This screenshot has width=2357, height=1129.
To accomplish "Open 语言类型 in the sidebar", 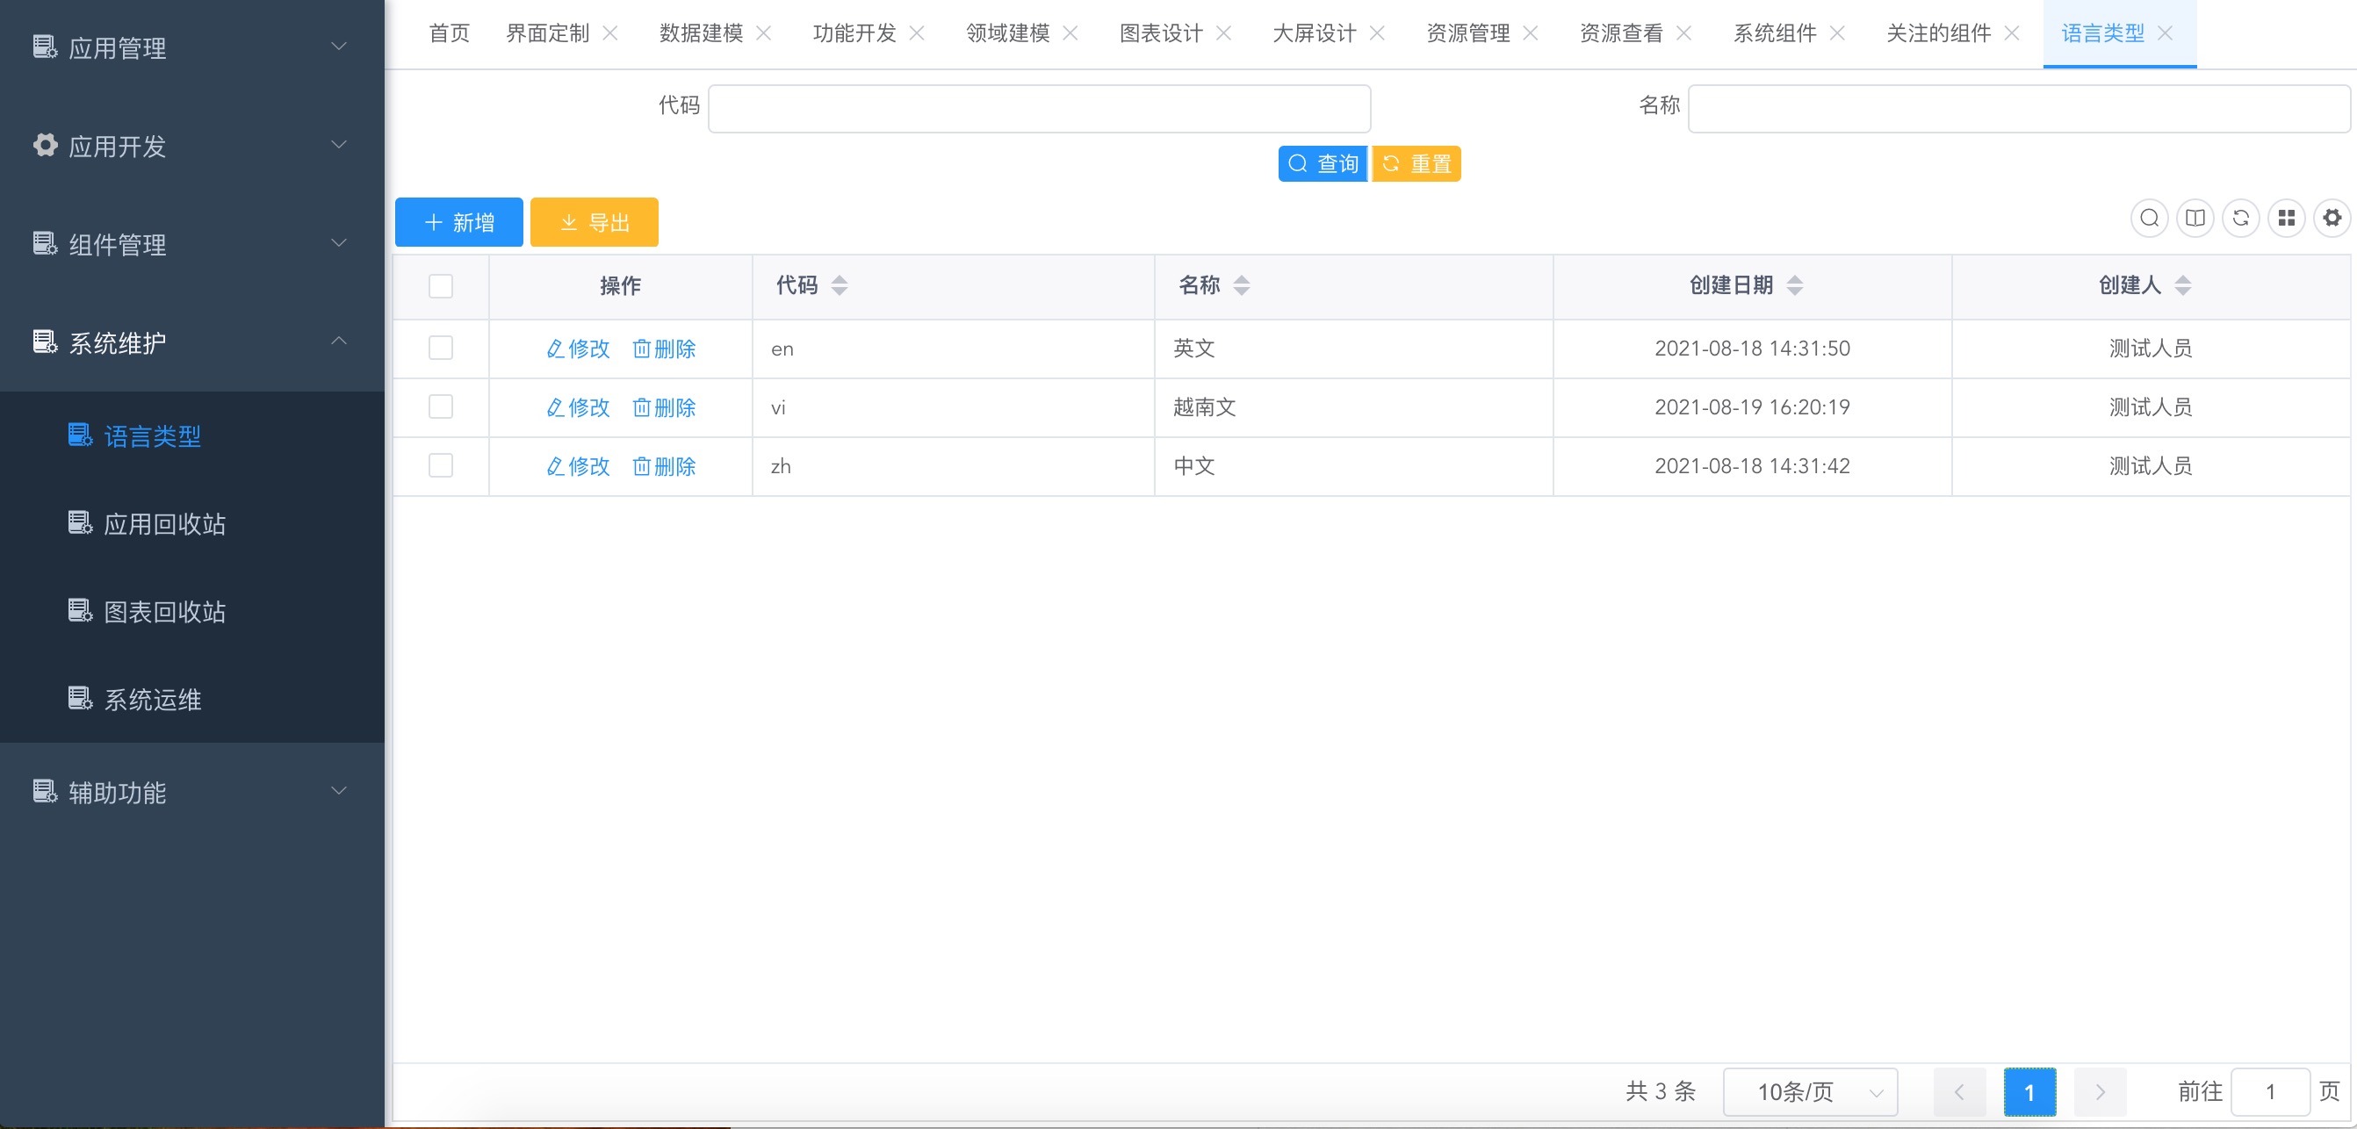I will [x=192, y=435].
